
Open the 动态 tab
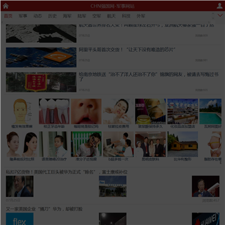click(x=37, y=16)
